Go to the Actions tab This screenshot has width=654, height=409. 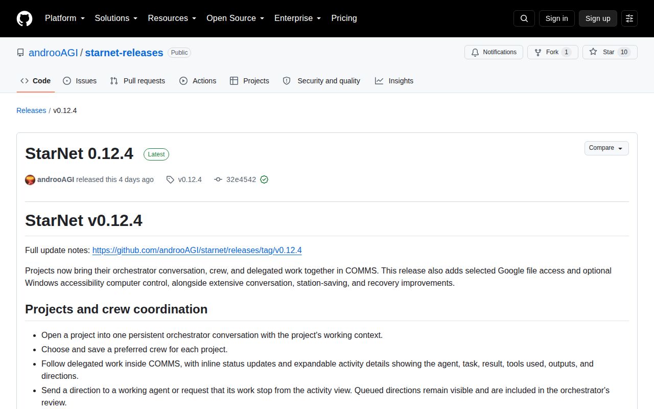(x=198, y=81)
